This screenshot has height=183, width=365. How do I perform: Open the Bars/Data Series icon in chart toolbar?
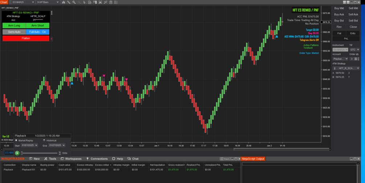tap(64, 2)
